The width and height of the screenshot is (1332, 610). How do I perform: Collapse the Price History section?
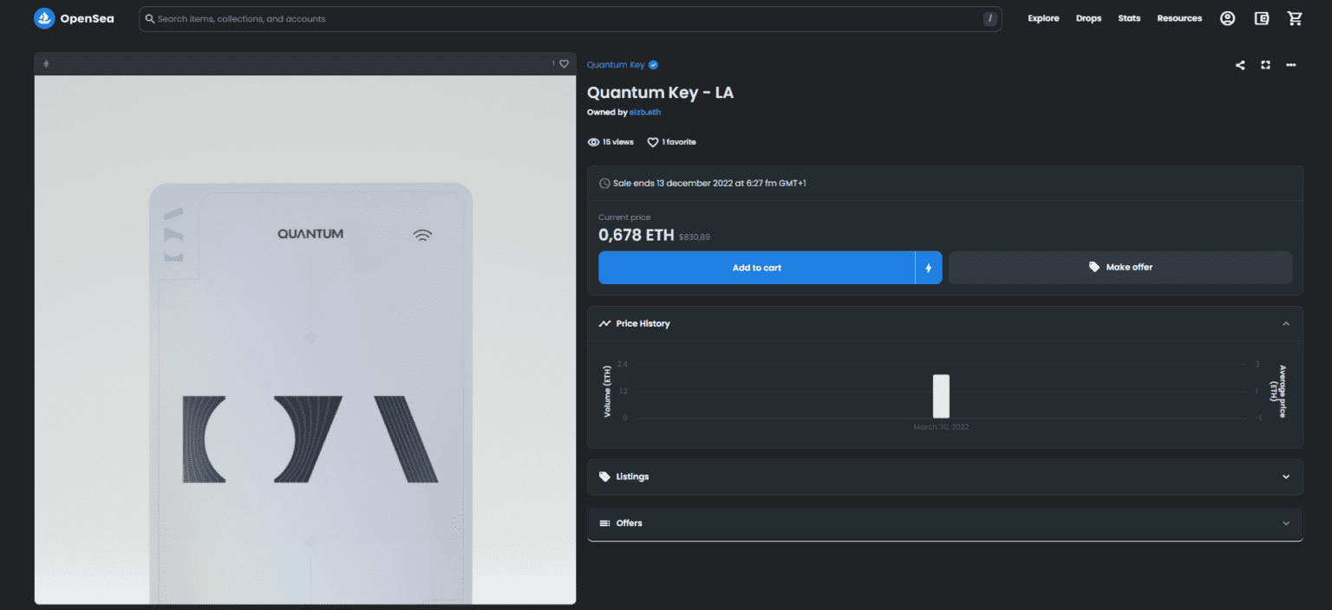pos(1286,323)
